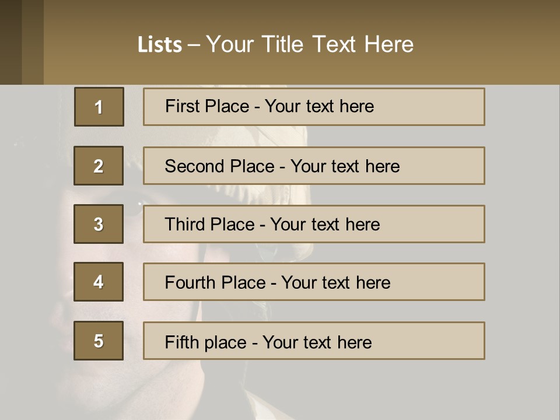The height and width of the screenshot is (420, 560).
Task: Click the bold word 'Lists' in the title
Action: click(x=159, y=45)
